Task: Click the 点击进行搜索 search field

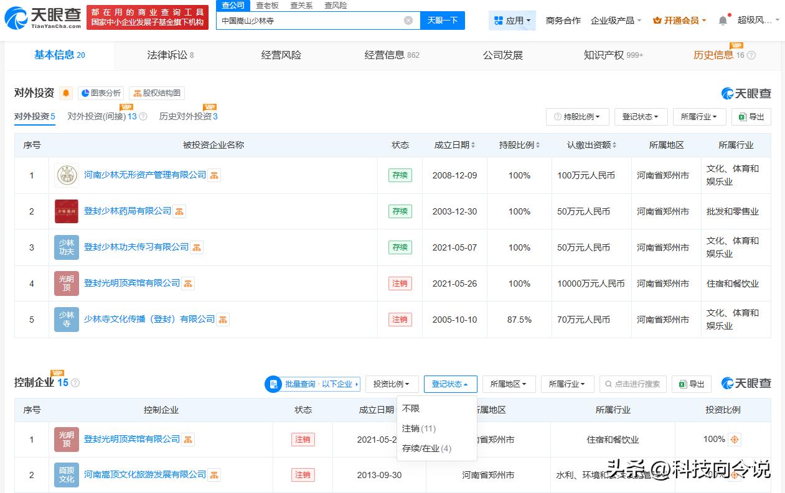Action: (x=633, y=384)
